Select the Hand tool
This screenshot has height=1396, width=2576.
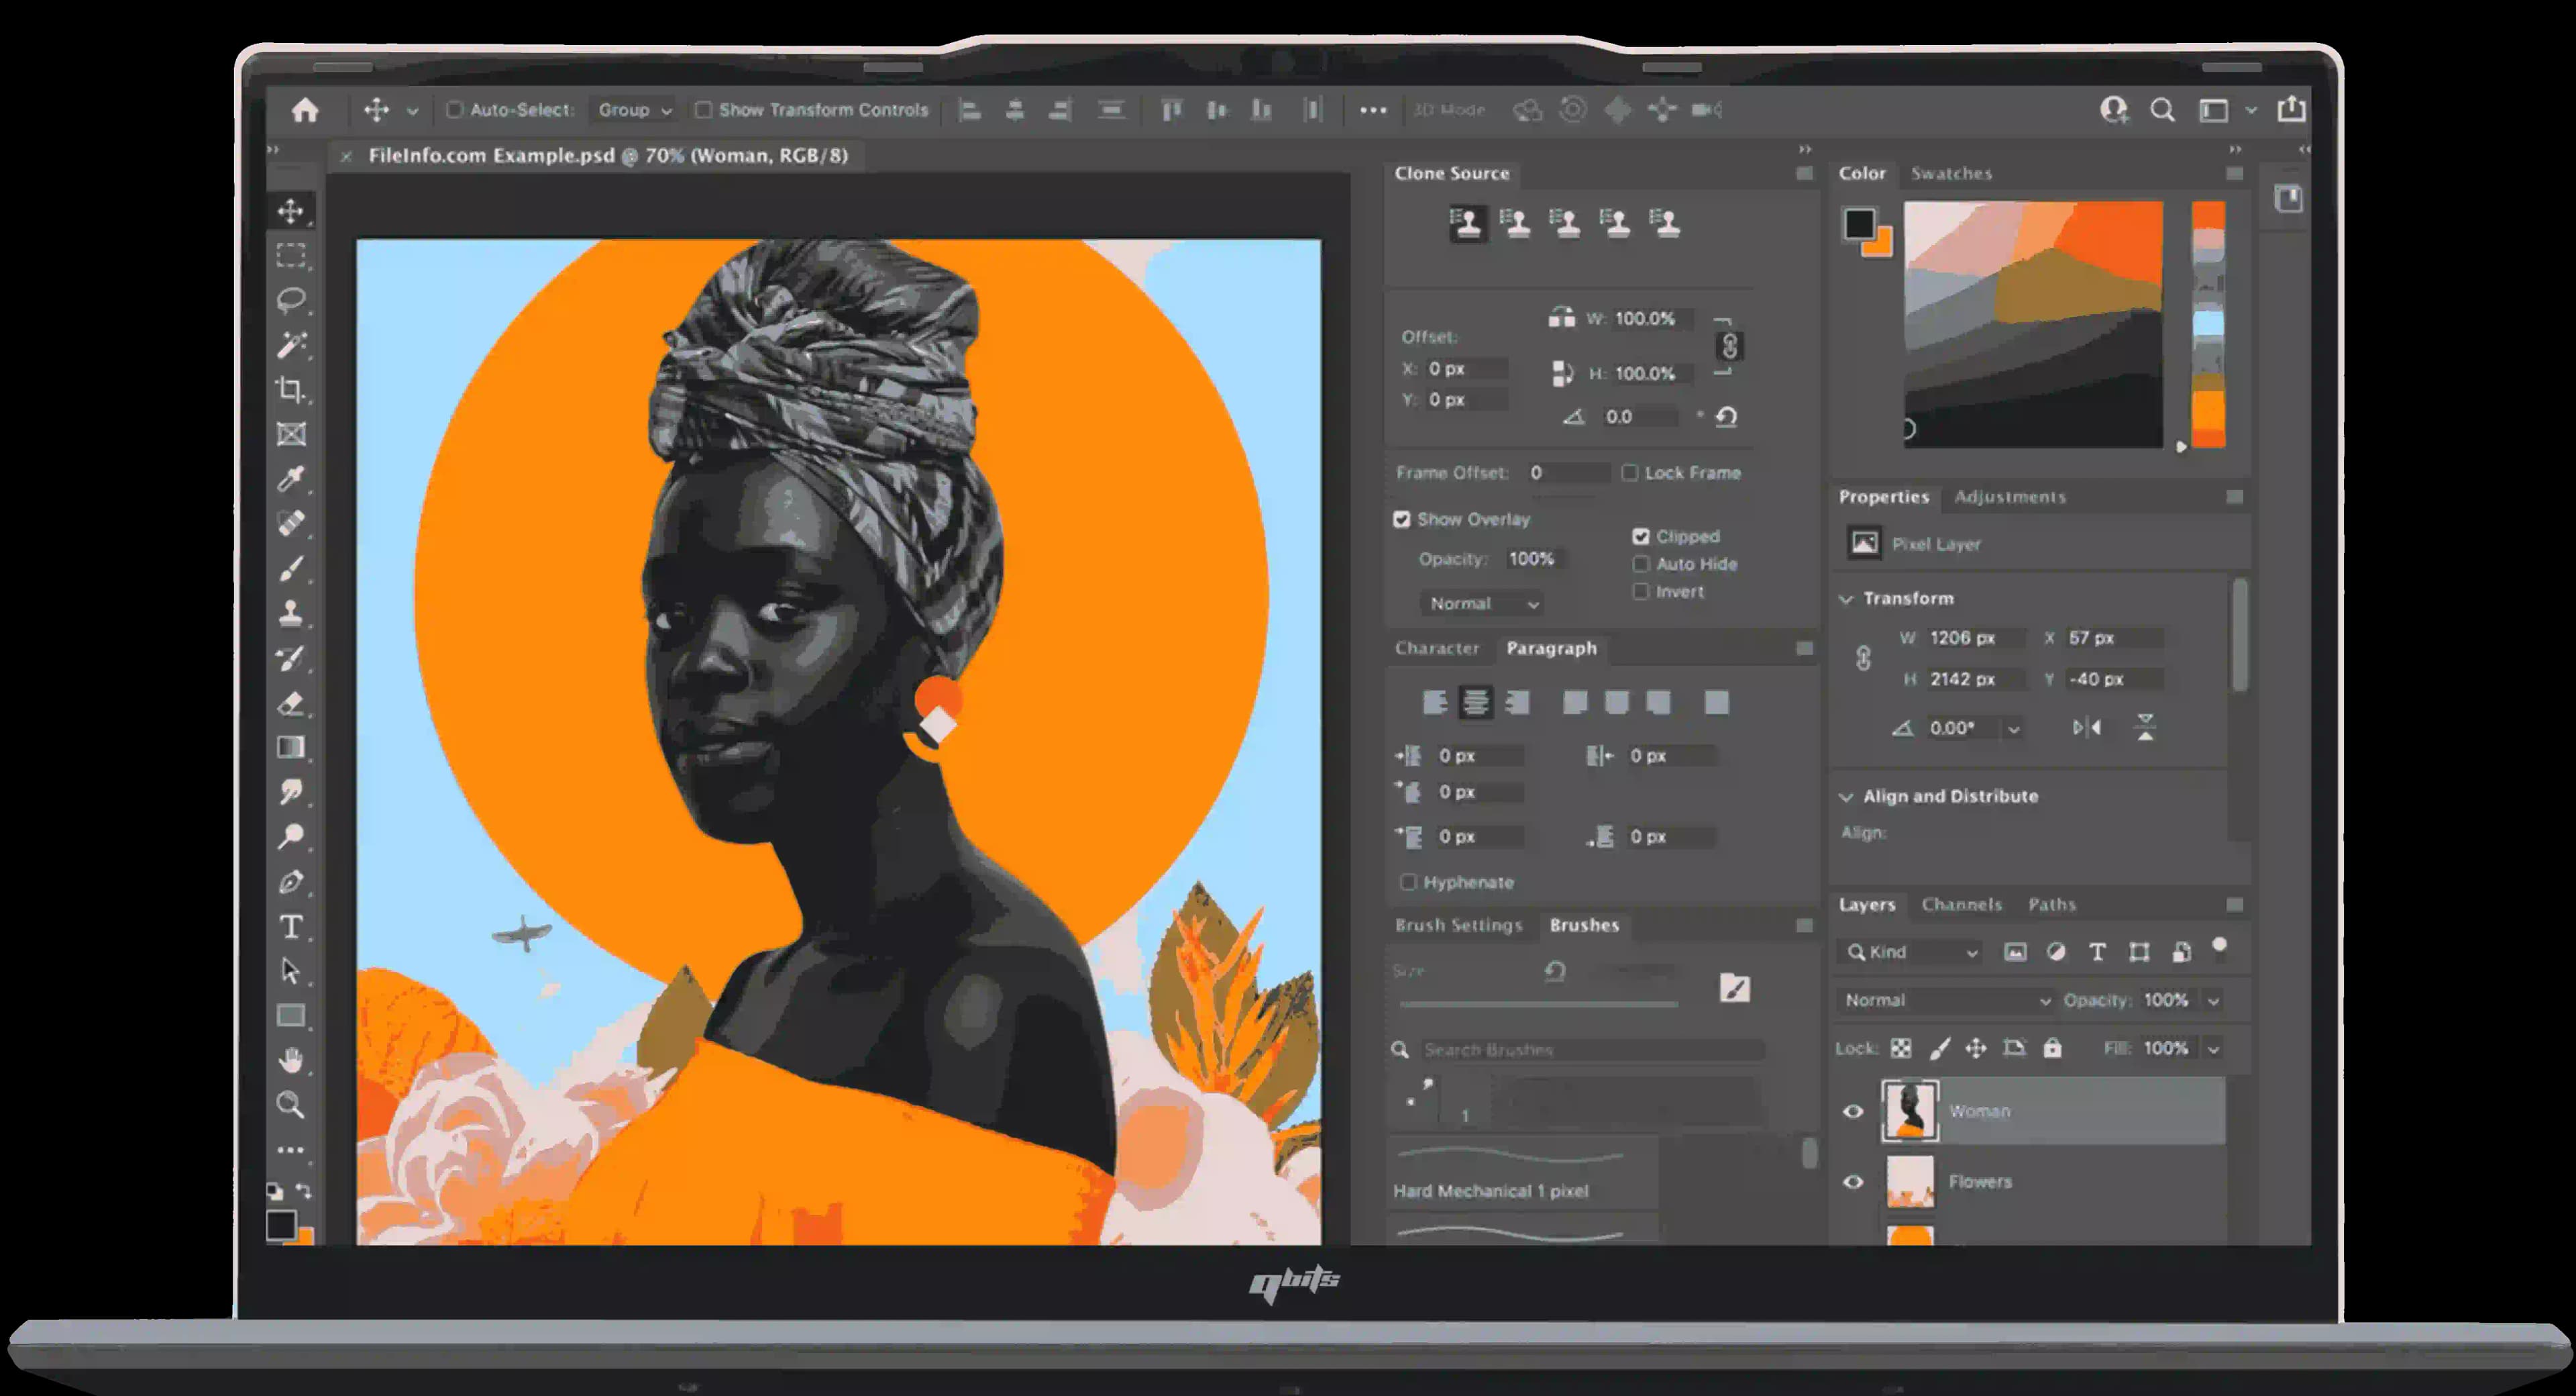(x=291, y=1060)
